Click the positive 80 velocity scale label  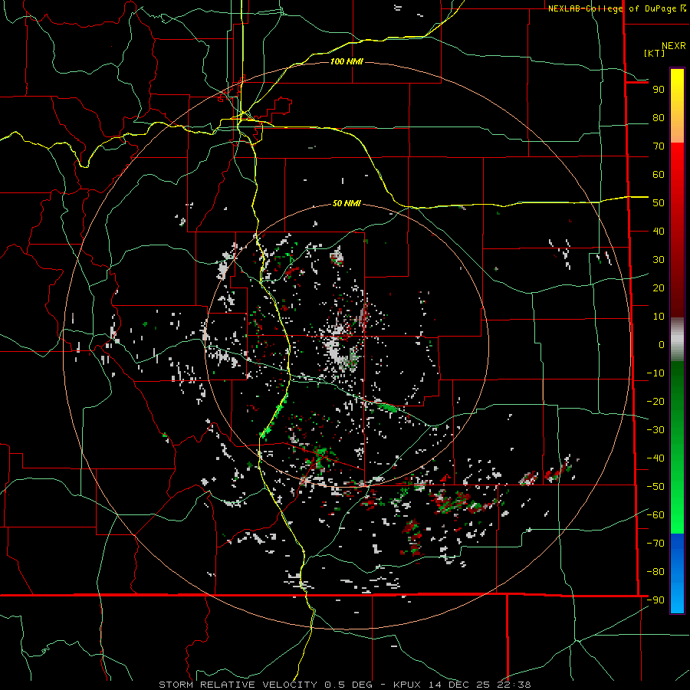tap(659, 118)
